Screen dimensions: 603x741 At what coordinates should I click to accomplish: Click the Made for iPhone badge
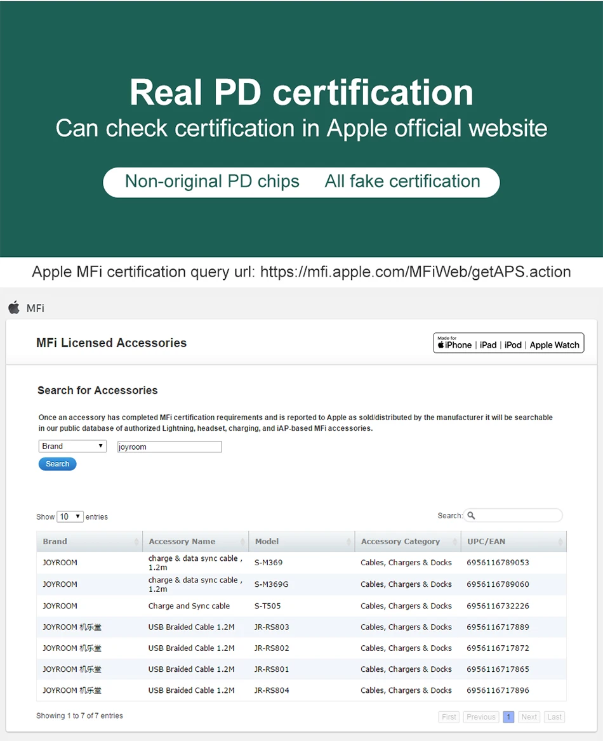tap(508, 343)
